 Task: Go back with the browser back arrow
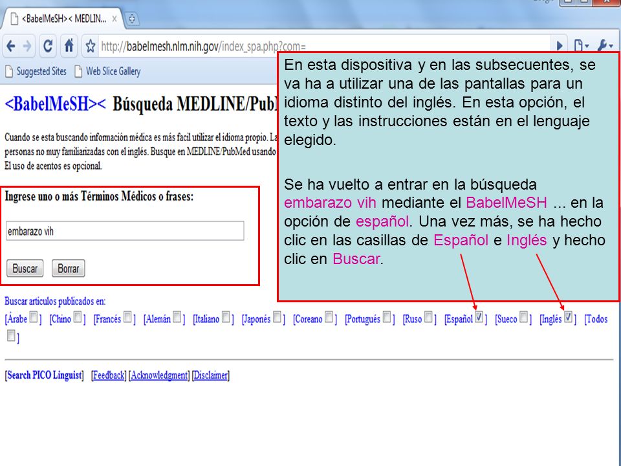click(11, 47)
